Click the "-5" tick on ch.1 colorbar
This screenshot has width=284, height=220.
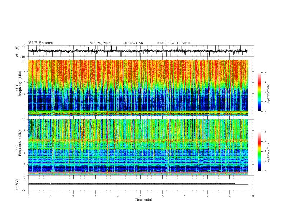pos(264,92)
